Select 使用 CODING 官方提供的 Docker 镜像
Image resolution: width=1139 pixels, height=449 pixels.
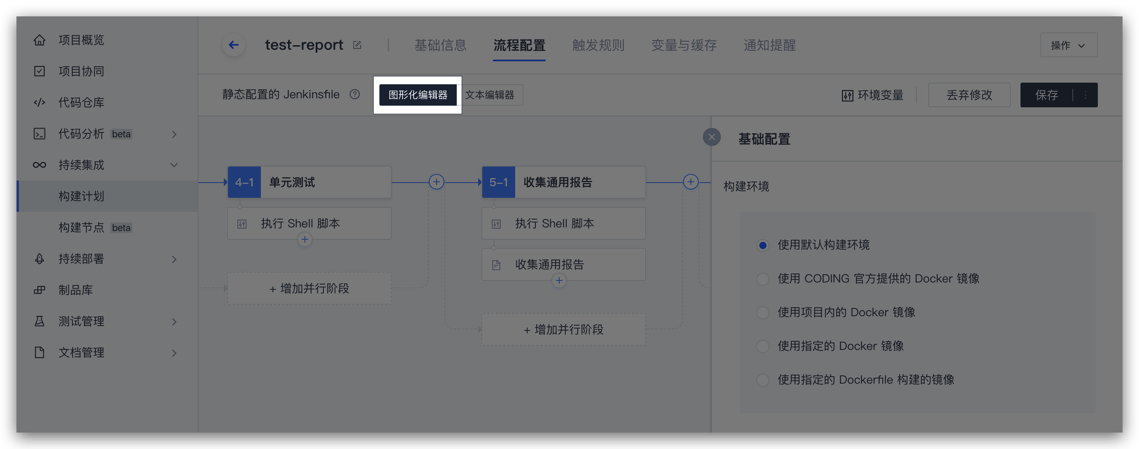(x=763, y=279)
